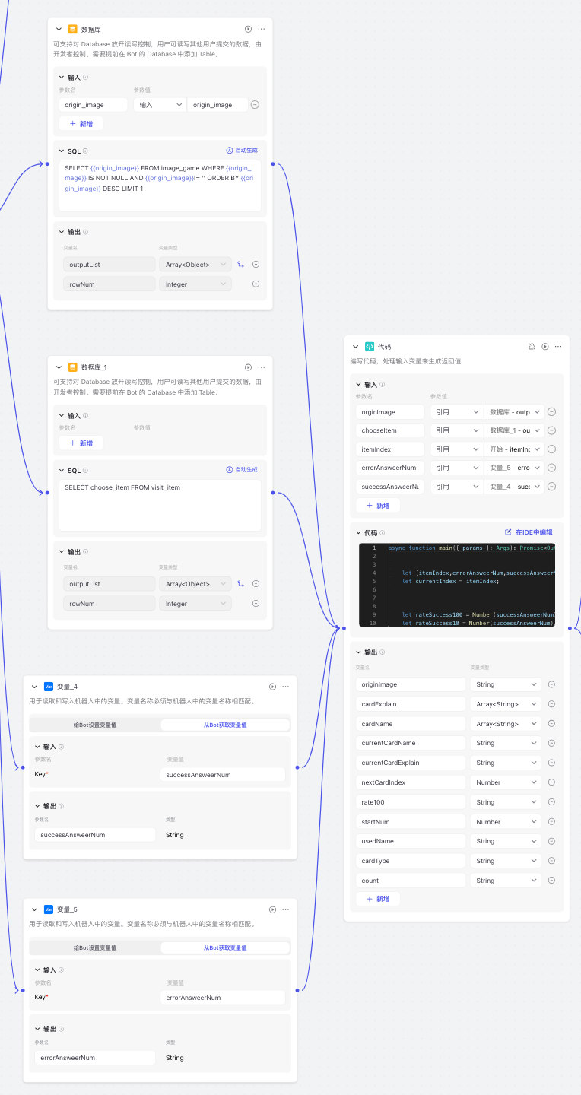Click the 数据库 node database icon
581x1095 pixels.
tap(73, 29)
